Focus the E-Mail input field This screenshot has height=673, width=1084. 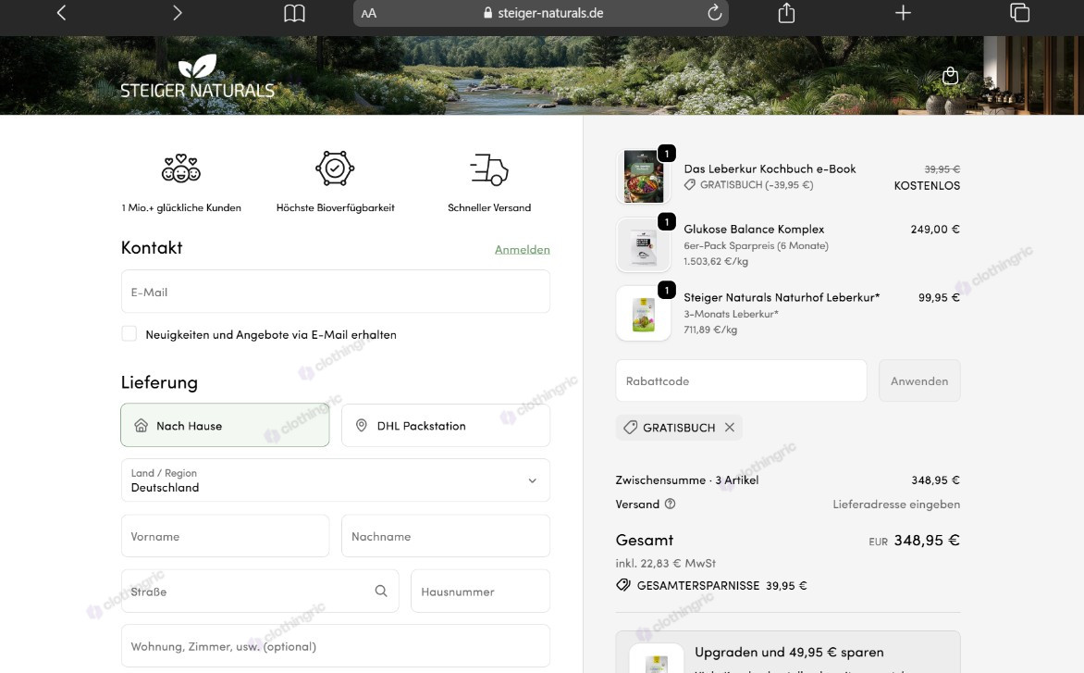pyautogui.click(x=336, y=292)
